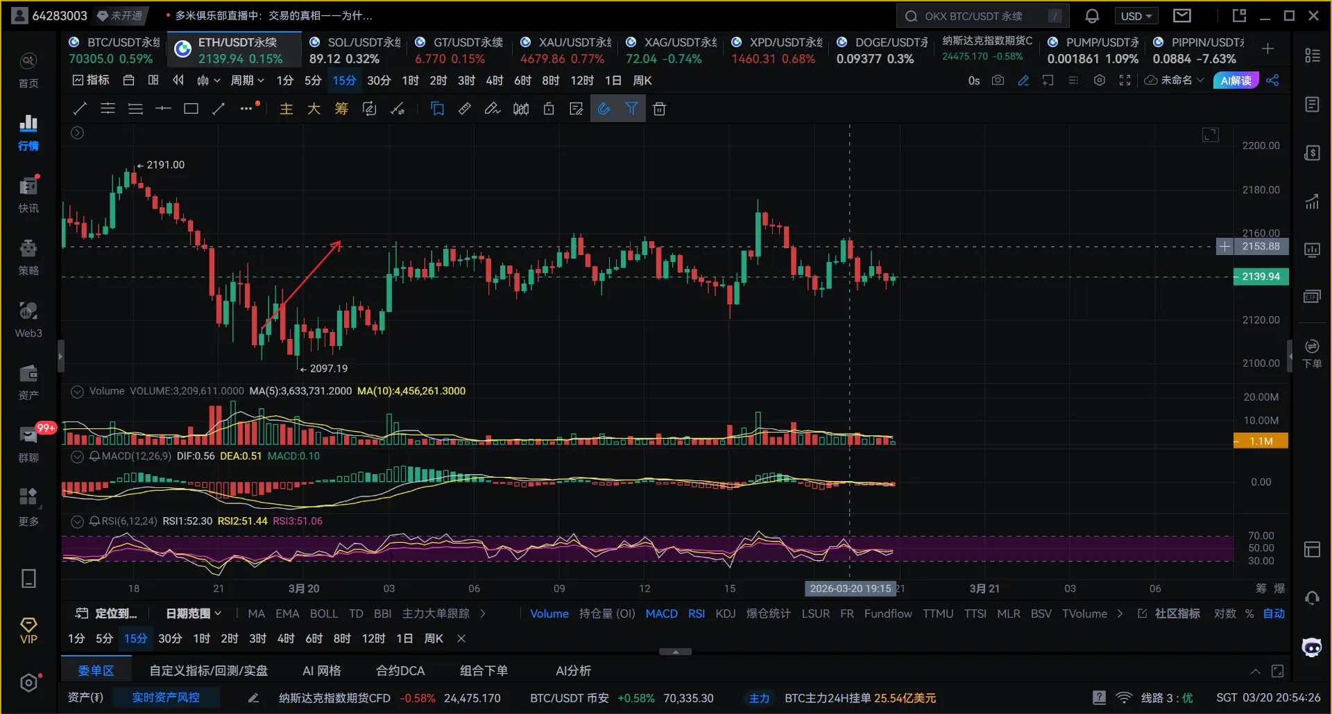Toggle the Volume indicator on

pyautogui.click(x=549, y=613)
